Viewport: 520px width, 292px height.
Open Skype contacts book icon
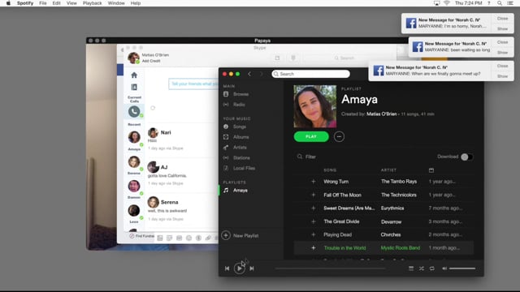(134, 87)
